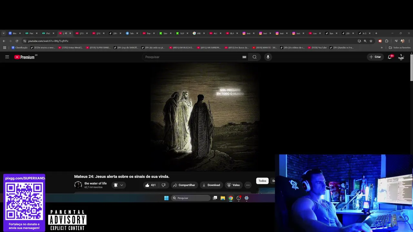Open Chrome icon in the taskbar
Screen dimensions: 413x232
tap(231, 198)
